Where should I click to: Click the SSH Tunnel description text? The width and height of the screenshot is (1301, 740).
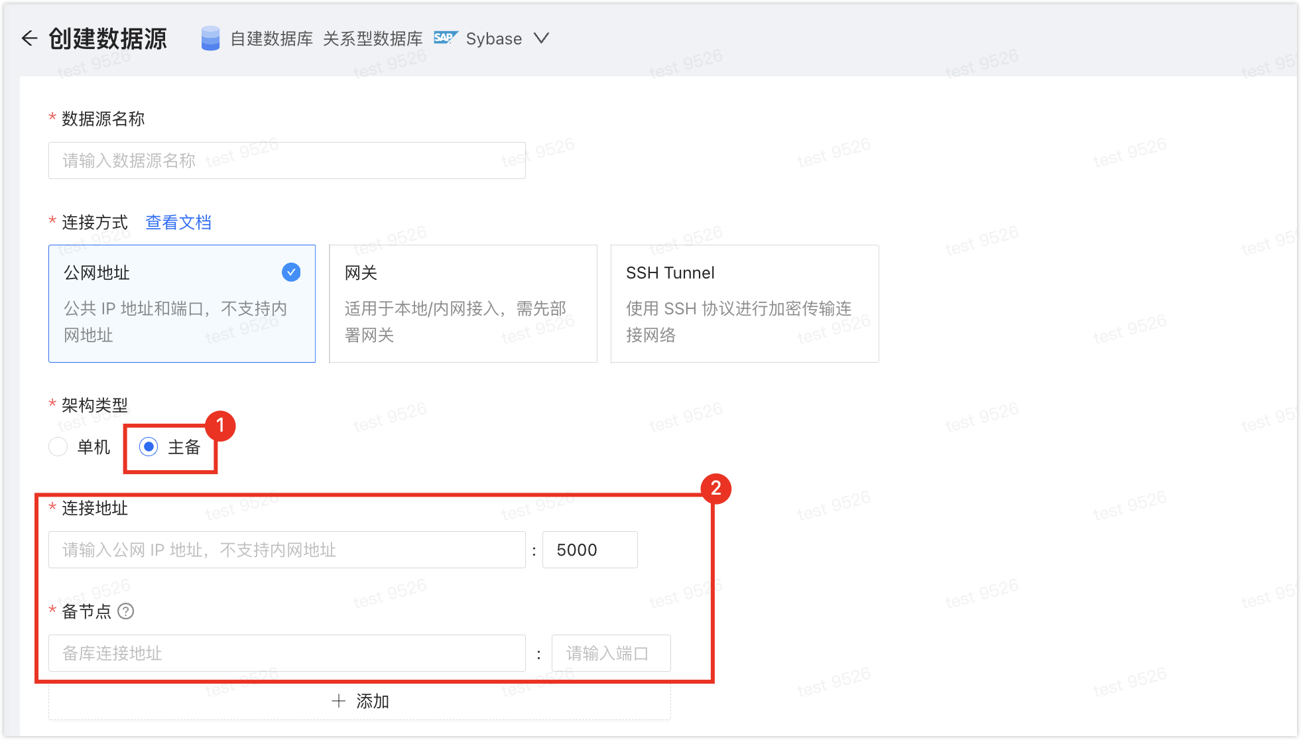739,322
